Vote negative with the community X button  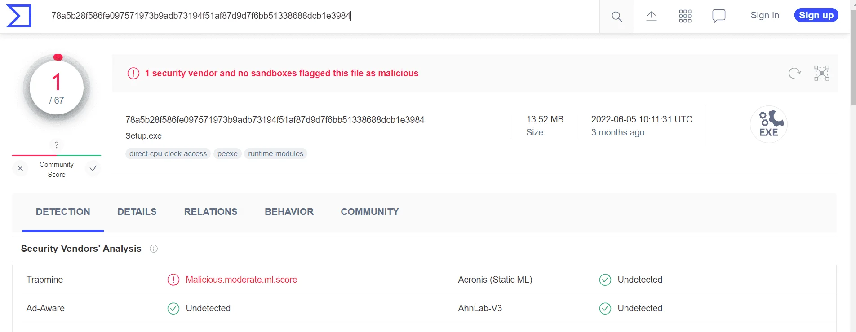click(20, 168)
